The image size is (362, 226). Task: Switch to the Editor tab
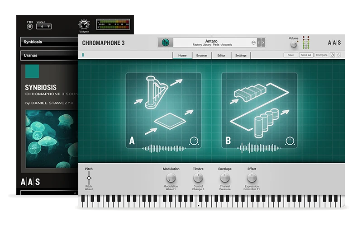[221, 55]
